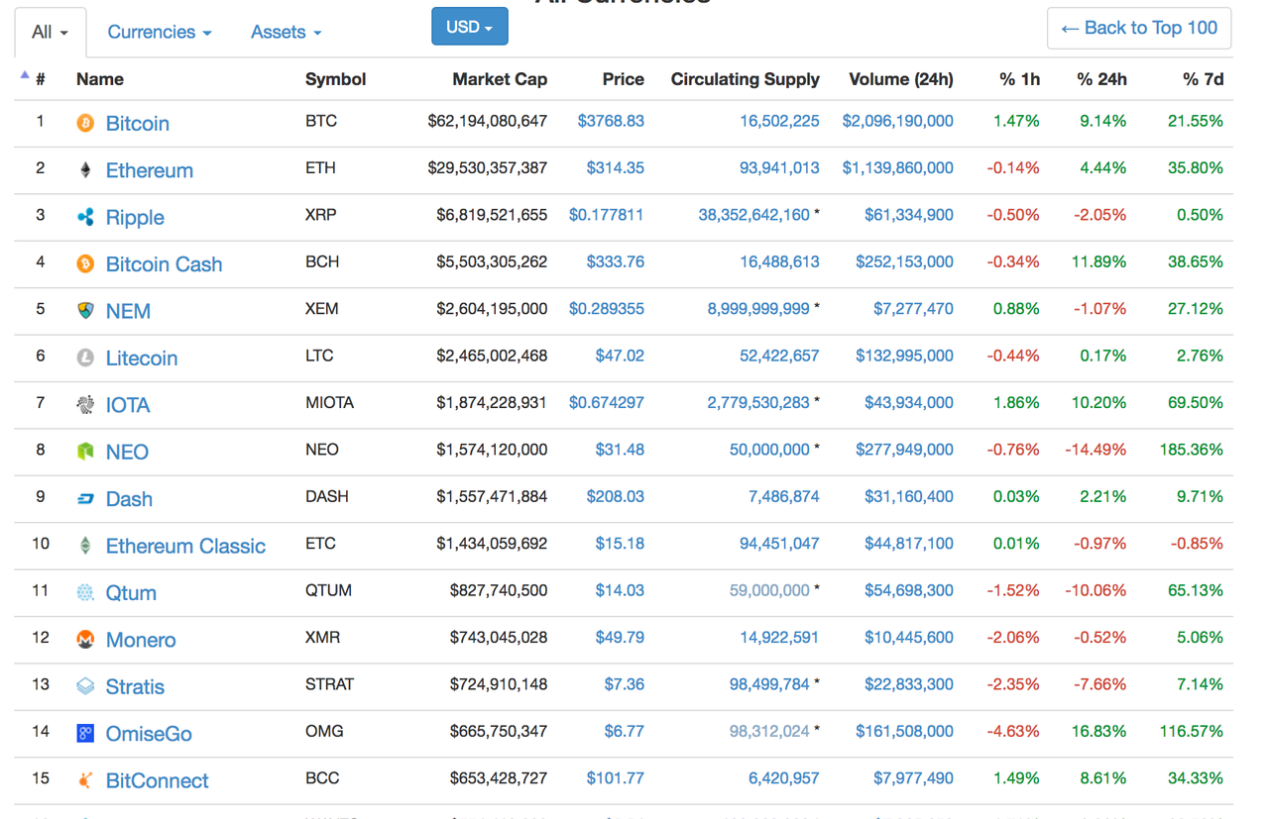Click the Monero logo icon
1269x819 pixels.
point(85,640)
